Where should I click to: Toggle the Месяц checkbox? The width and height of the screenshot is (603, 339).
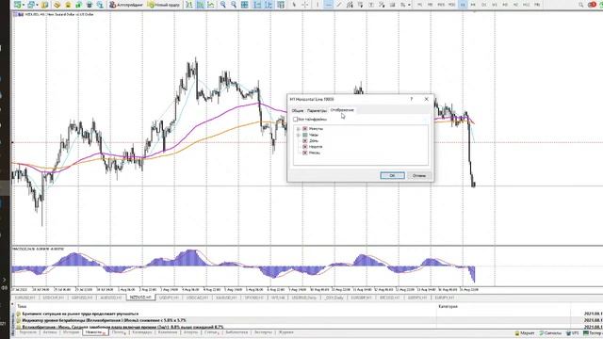tap(305, 153)
